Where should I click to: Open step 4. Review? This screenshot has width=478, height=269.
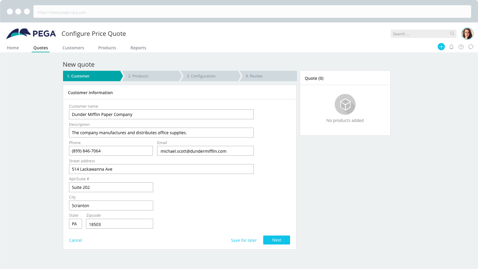tap(269, 76)
